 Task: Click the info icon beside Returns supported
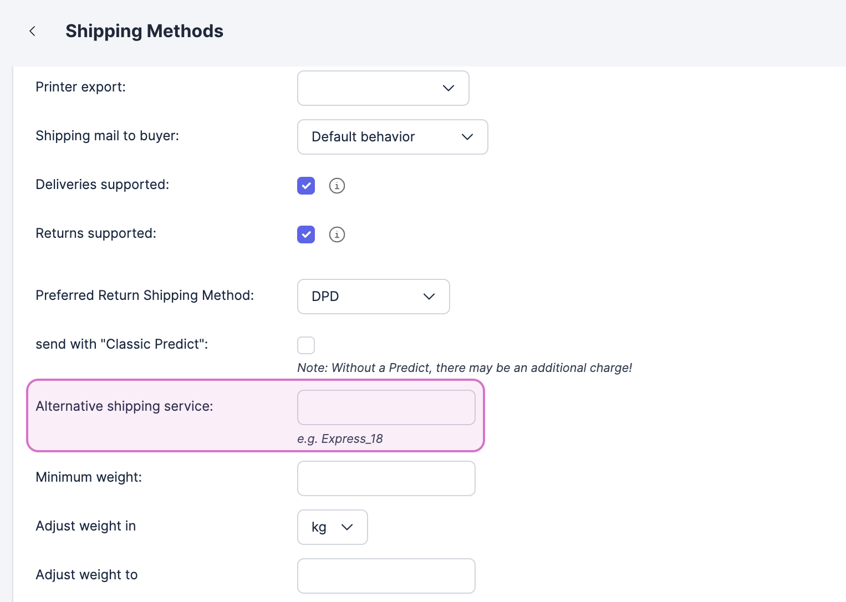pos(337,234)
